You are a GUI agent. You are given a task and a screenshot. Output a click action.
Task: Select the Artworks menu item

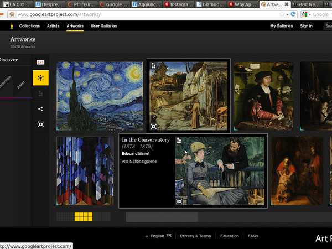tap(75, 26)
